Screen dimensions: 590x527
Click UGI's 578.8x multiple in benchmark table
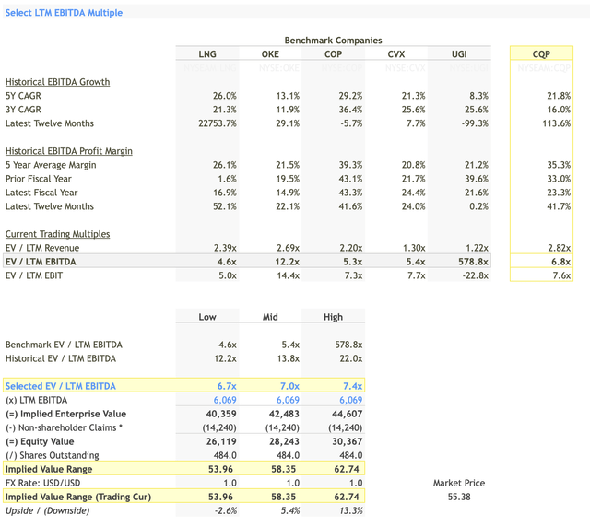tap(473, 262)
